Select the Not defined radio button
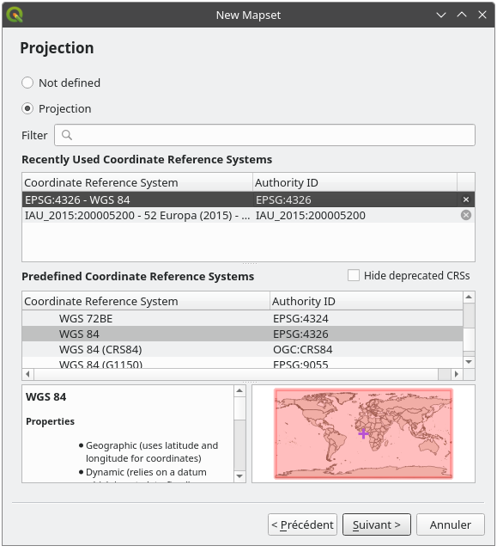Image resolution: width=497 pixels, height=552 pixels. click(x=27, y=83)
